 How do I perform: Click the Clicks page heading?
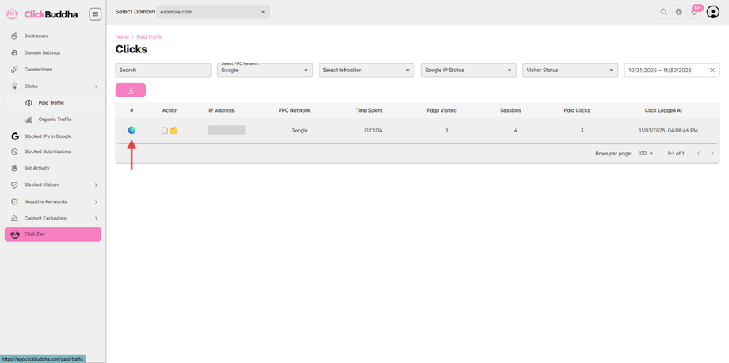131,49
